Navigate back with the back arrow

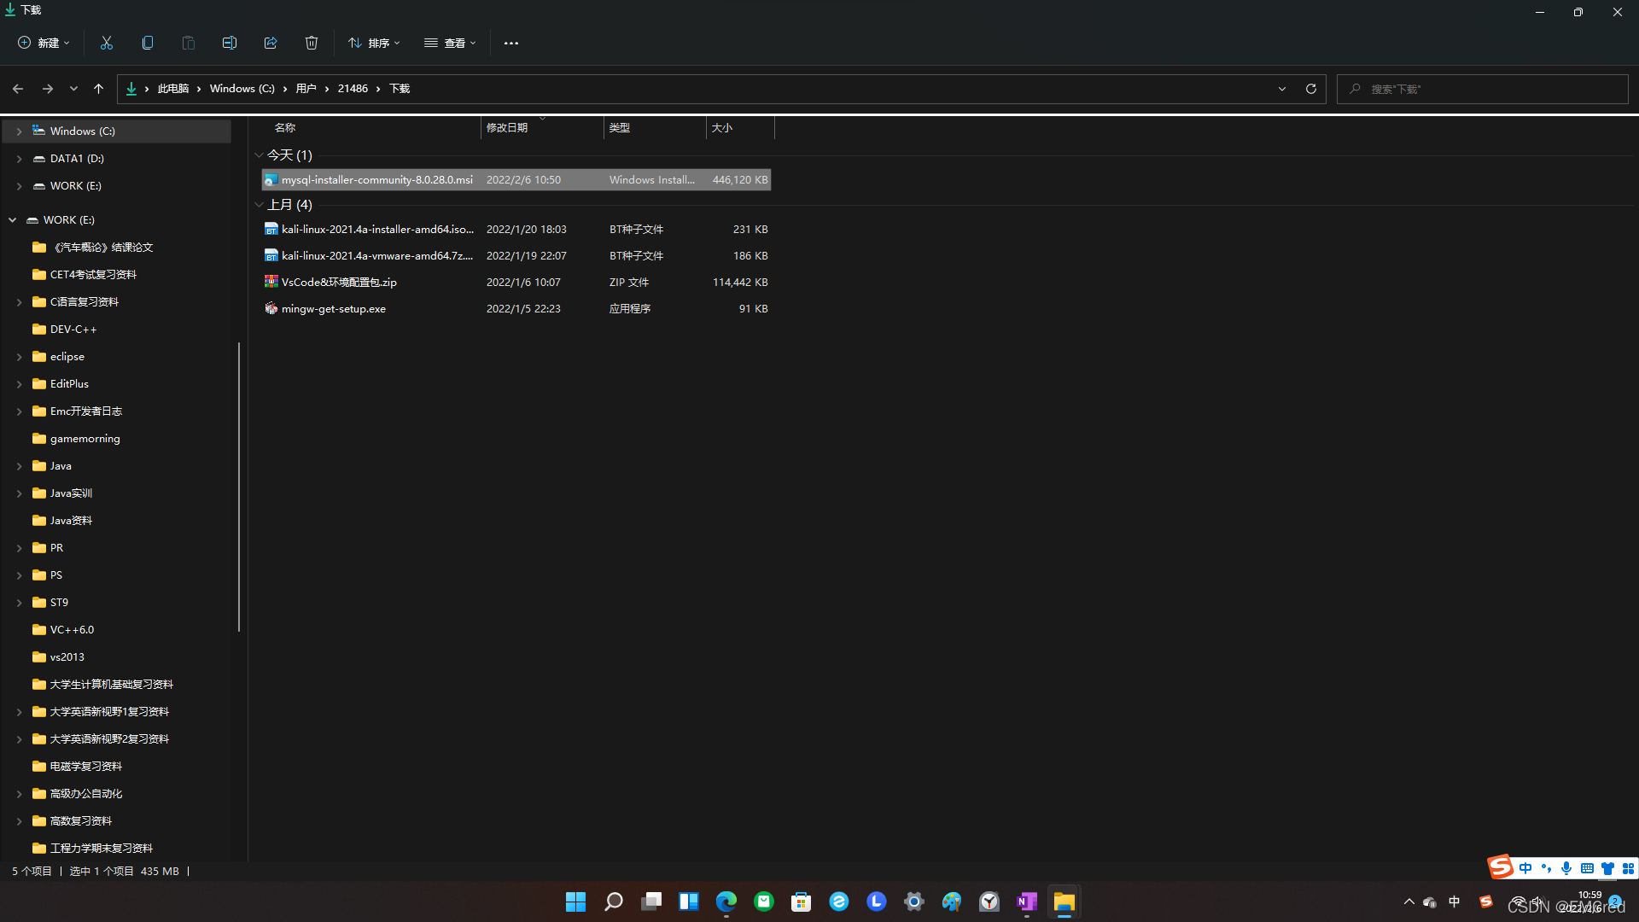[18, 89]
